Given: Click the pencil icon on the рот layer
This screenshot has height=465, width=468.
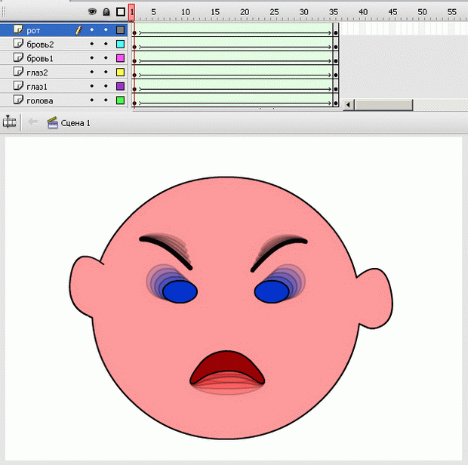Looking at the screenshot, I should (78, 30).
